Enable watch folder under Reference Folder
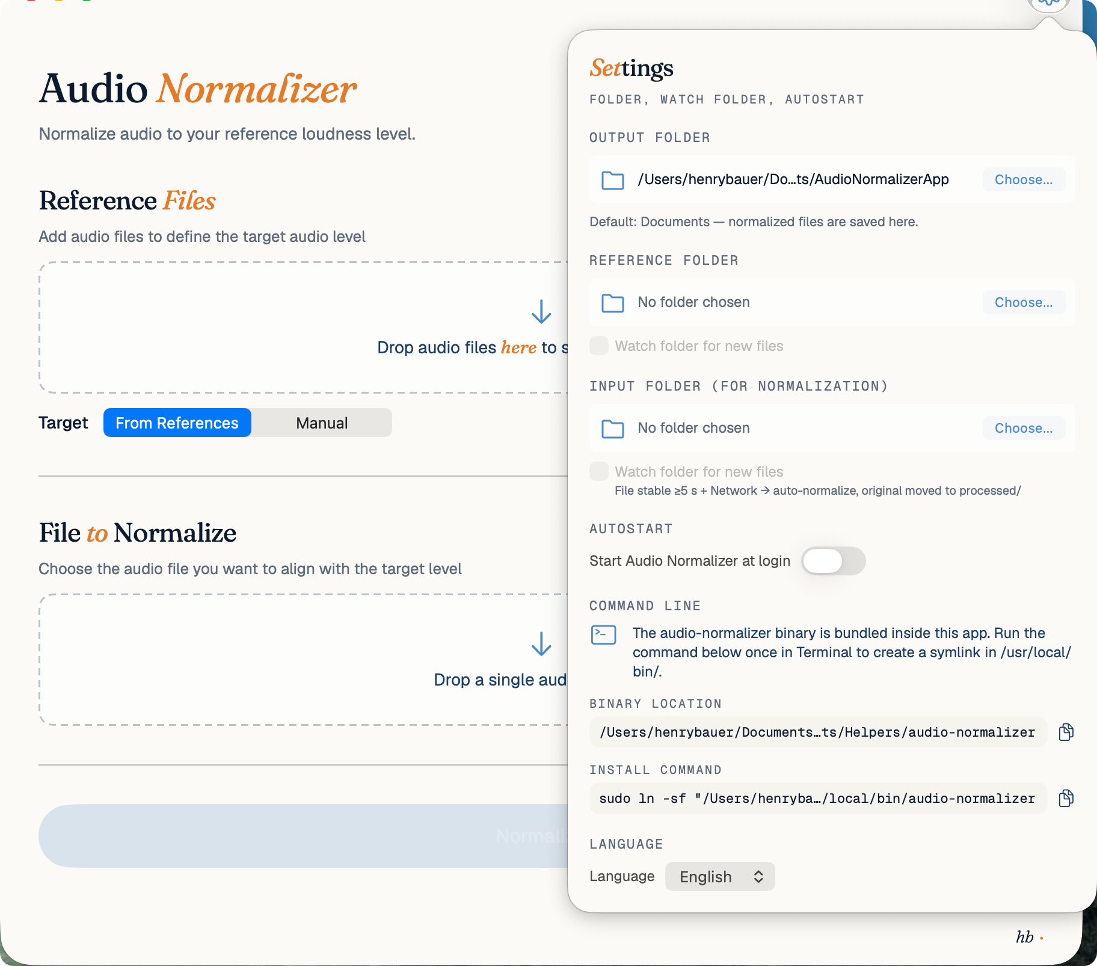The image size is (1097, 966). click(599, 345)
